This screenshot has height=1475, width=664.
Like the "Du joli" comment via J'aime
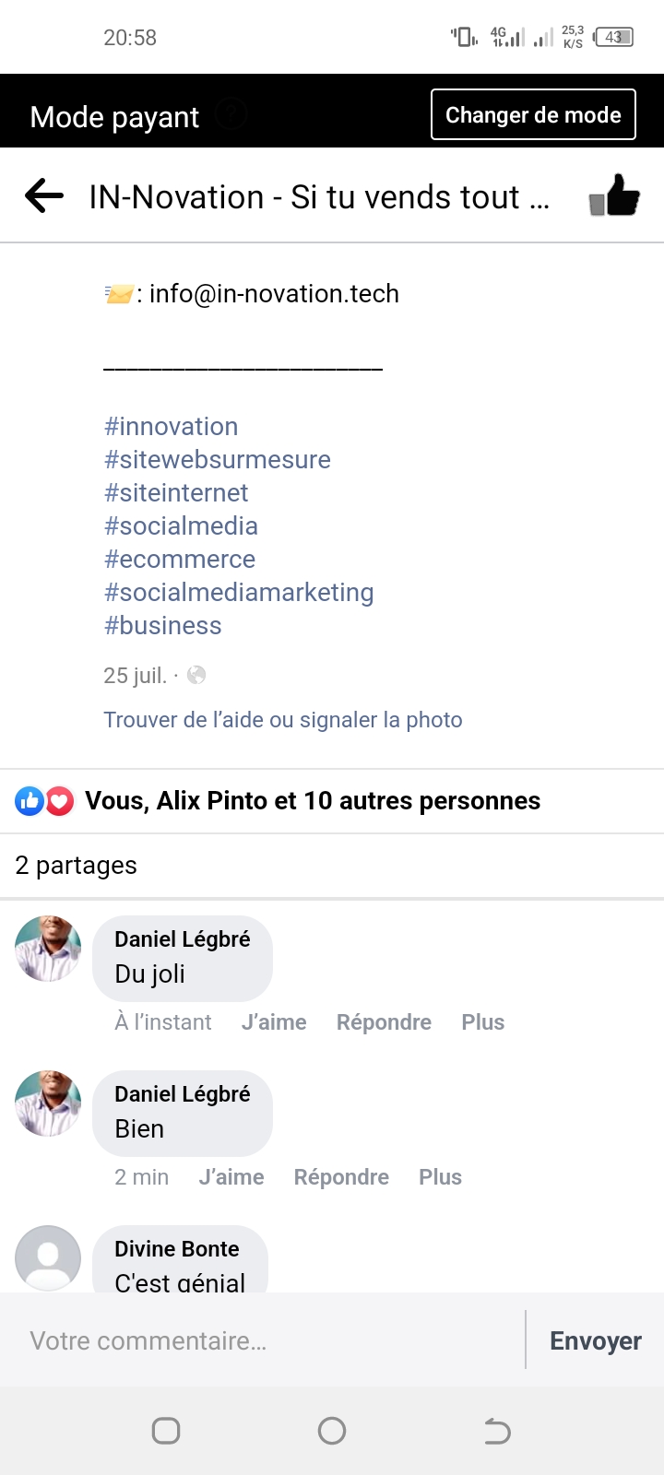point(274,1022)
